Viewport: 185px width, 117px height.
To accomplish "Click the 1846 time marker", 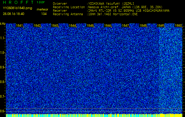I will coord(108,25).
